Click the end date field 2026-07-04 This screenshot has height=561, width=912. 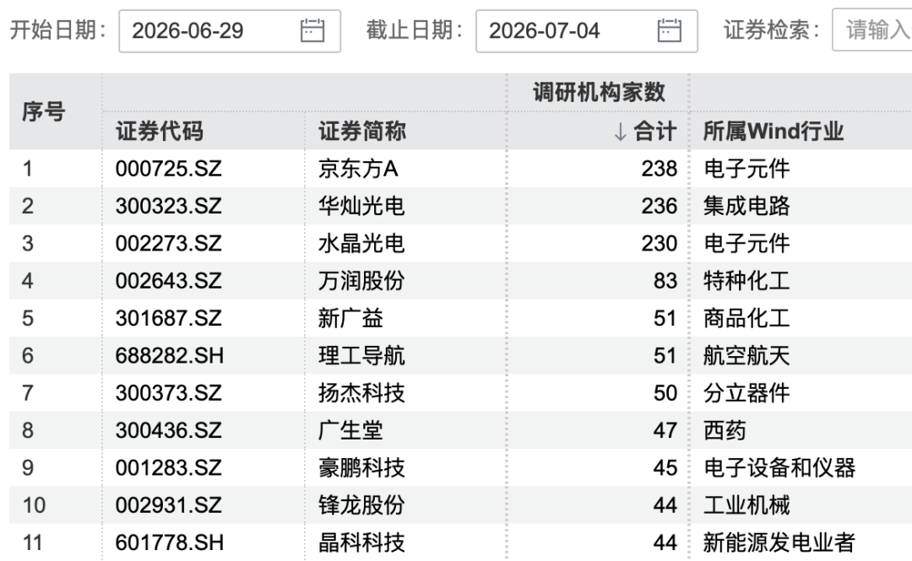click(x=587, y=31)
